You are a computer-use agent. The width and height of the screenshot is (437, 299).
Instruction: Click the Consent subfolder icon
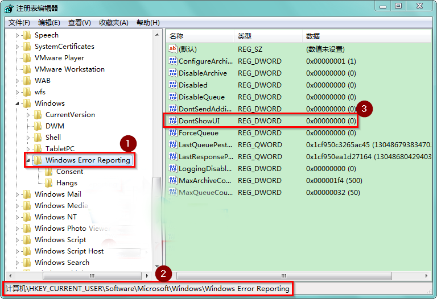tap(48, 172)
